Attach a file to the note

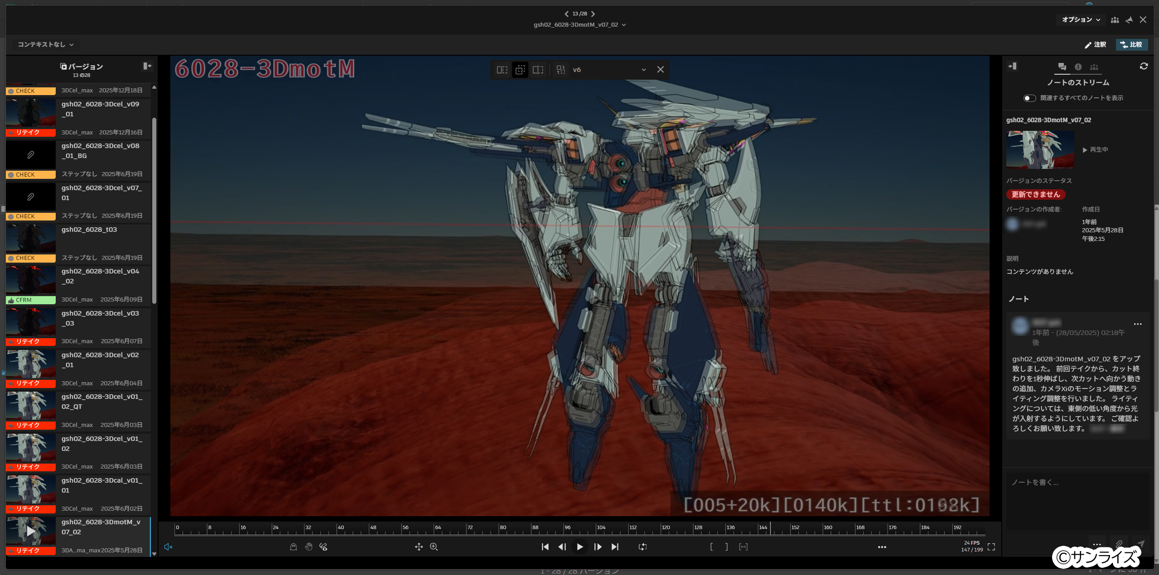pos(1119,544)
